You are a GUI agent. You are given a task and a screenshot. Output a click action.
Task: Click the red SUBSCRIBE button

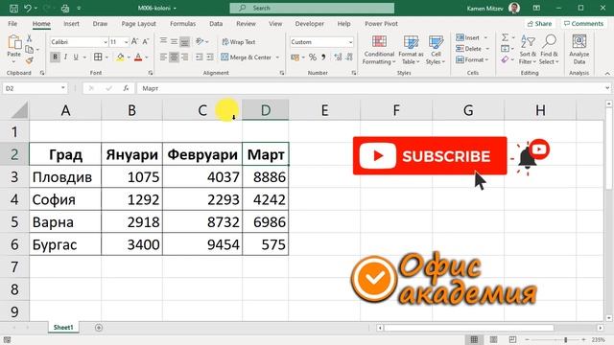coord(430,155)
